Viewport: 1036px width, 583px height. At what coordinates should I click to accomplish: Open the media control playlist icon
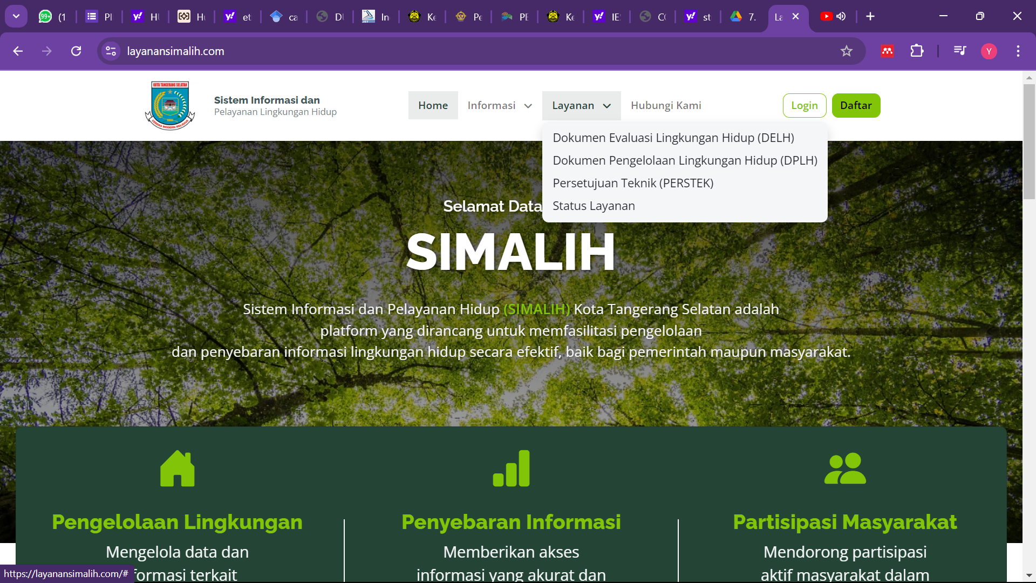pyautogui.click(x=960, y=51)
